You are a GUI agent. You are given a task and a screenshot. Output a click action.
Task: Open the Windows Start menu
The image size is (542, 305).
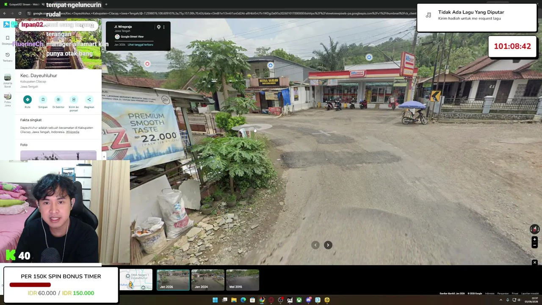point(215,300)
